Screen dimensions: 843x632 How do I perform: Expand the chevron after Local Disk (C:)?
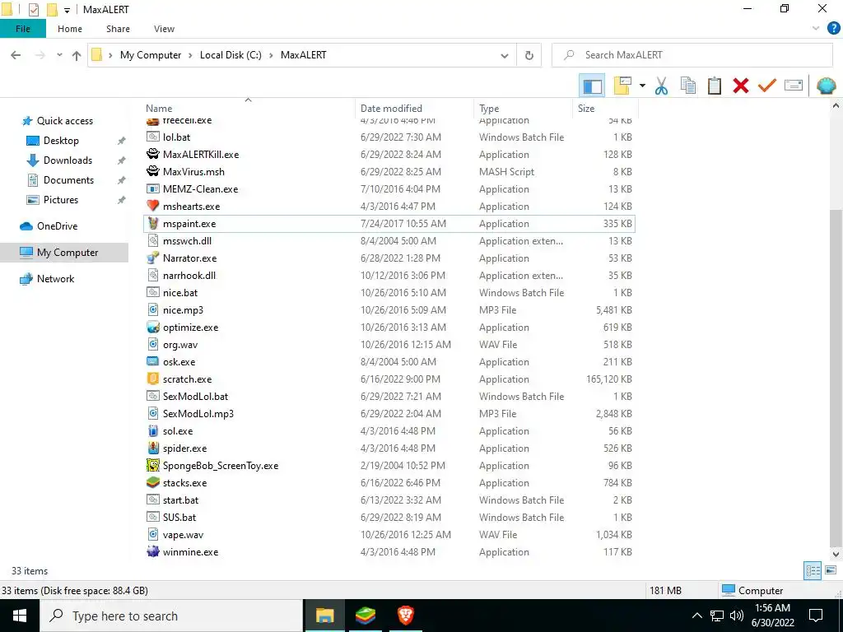click(270, 55)
